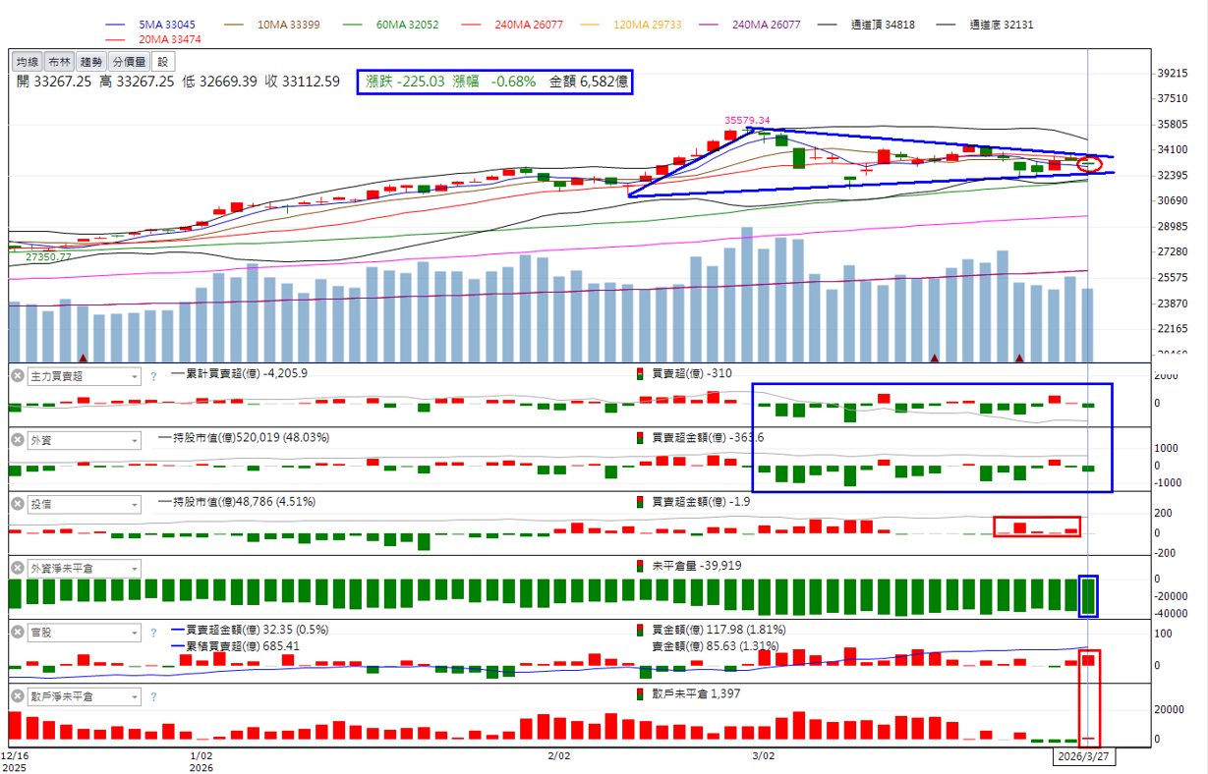Close the 外資淨未平倉 indicator panel

point(17,568)
